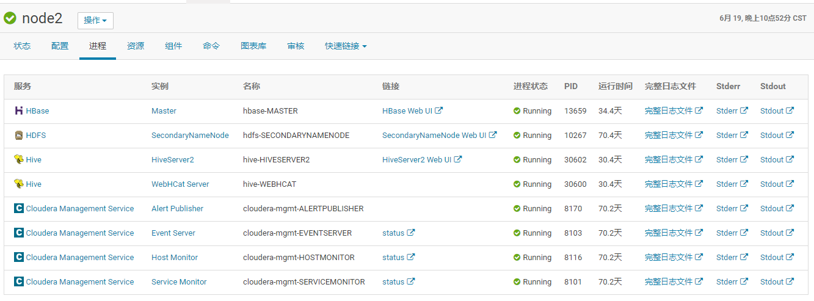Click the Running status icon for cloudera-mgmt-ALERTPUBLISHER
The image size is (814, 301).
point(517,209)
